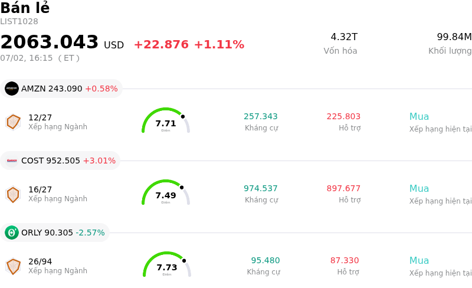Click the Bán lẻ sector title
Viewport: 472px width, 288px height.
[25, 8]
